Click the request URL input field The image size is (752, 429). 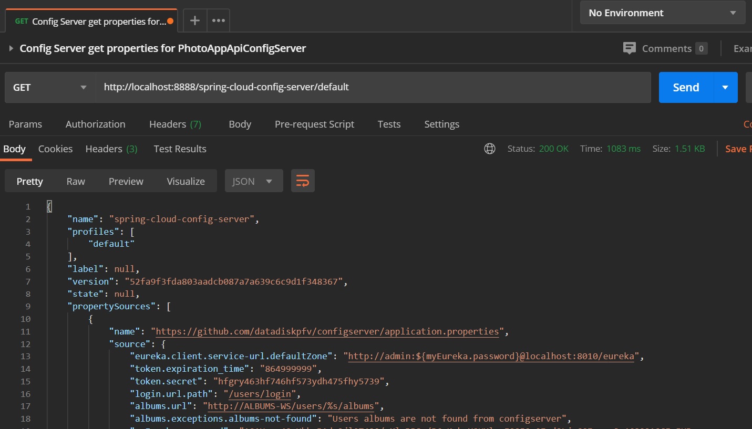click(x=372, y=88)
